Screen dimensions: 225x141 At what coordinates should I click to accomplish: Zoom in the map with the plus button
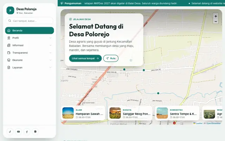pos(216,16)
